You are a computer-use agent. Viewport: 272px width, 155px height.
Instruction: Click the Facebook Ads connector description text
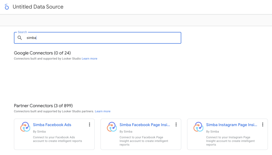[x=57, y=139]
